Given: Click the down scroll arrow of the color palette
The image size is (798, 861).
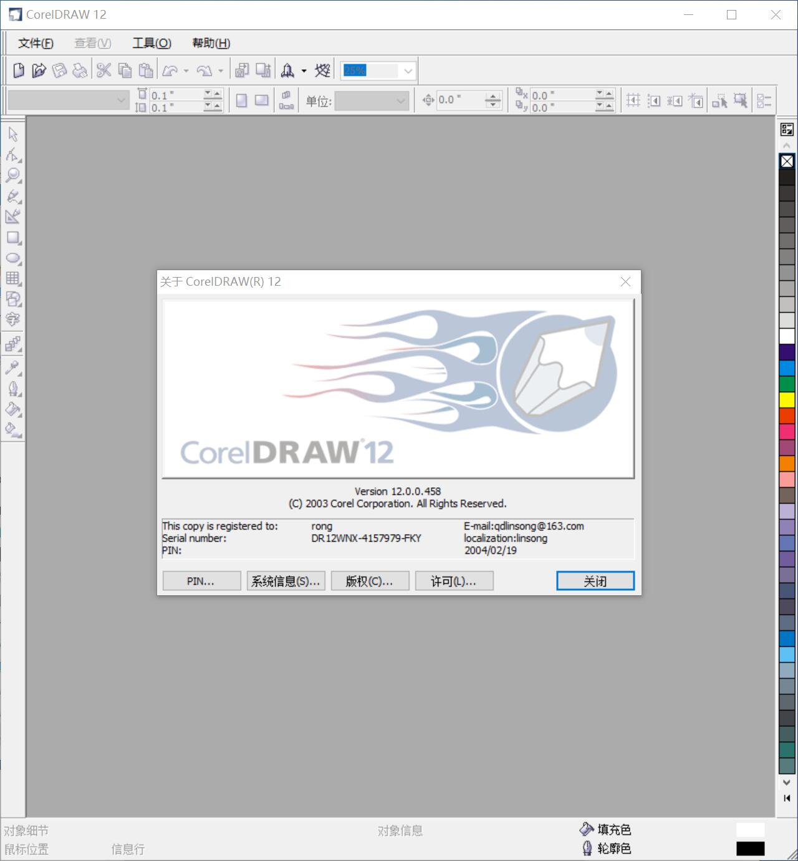Looking at the screenshot, I should click(787, 783).
